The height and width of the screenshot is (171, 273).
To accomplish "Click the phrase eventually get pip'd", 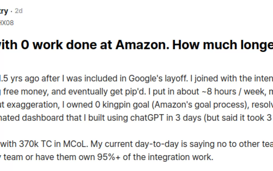I will [x=107, y=92].
